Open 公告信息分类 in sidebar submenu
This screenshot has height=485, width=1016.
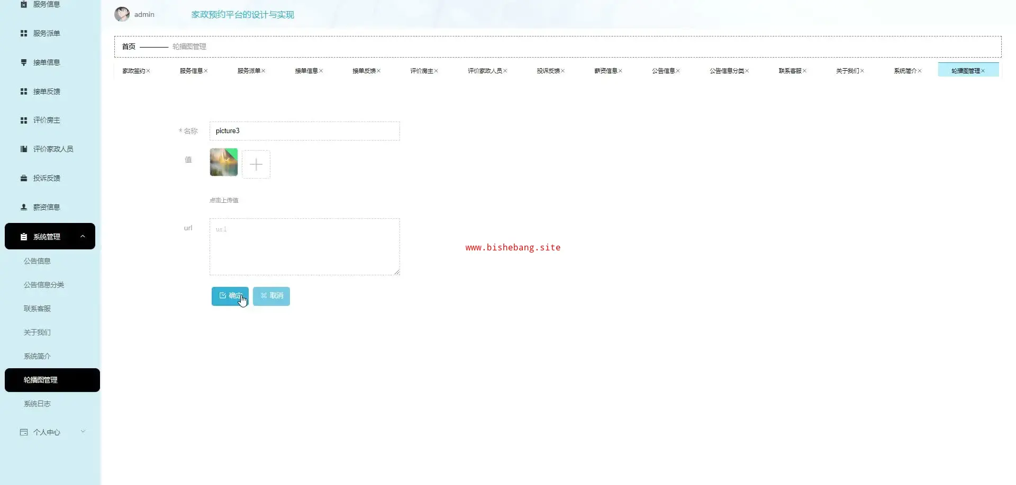44,285
